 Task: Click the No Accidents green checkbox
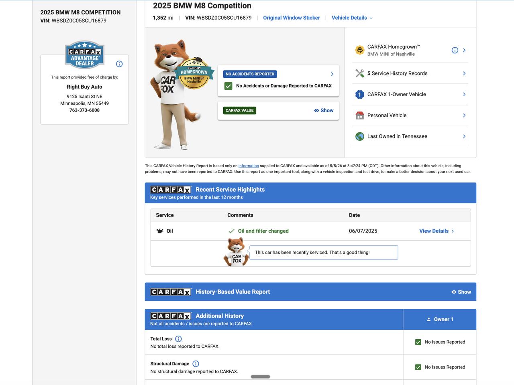pyautogui.click(x=228, y=86)
